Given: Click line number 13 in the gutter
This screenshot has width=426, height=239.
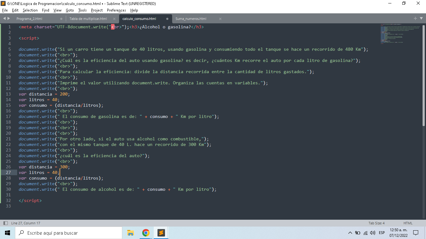Looking at the screenshot, I should 8,94.
